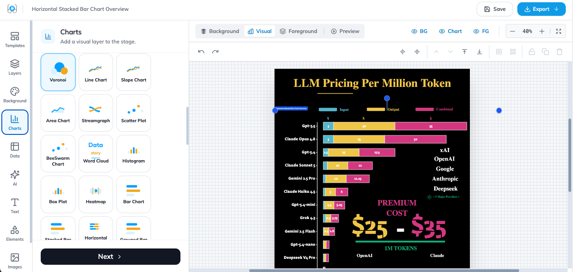Click the chart list scrollbar

coord(187,126)
